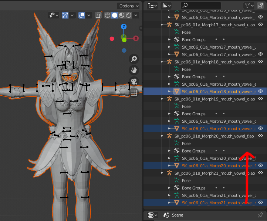Toggle show overlays button

[82, 15]
